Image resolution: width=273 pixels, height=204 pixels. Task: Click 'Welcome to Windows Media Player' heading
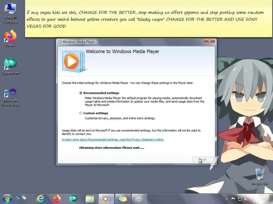(x=122, y=52)
